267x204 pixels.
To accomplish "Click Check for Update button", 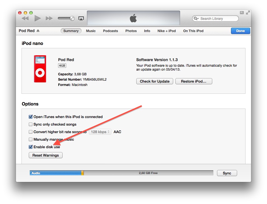I will (155, 81).
